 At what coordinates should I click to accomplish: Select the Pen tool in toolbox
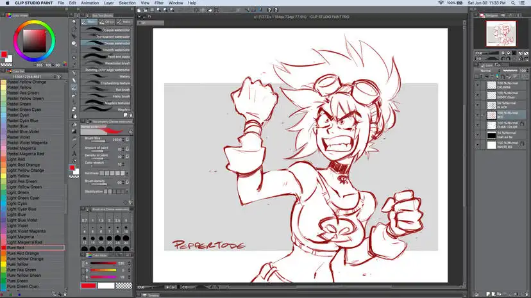pos(74,72)
